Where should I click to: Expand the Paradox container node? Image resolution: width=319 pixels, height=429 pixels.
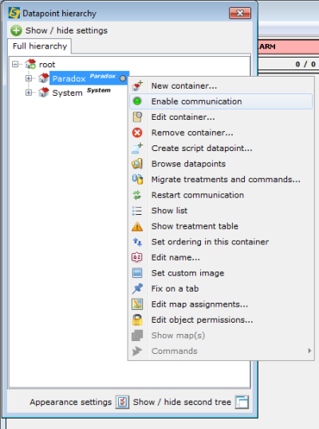coord(29,78)
